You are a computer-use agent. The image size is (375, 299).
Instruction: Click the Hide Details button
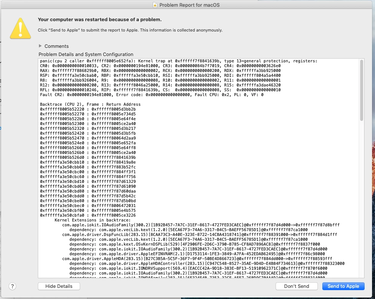click(x=59, y=286)
